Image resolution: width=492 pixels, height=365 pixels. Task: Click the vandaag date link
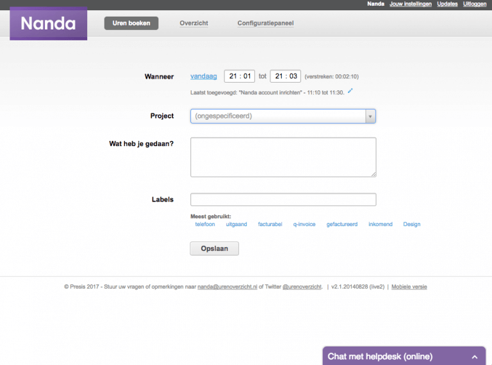tap(203, 76)
